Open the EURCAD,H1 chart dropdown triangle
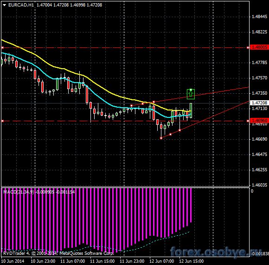The width and height of the screenshot is (269, 265). 5,5
